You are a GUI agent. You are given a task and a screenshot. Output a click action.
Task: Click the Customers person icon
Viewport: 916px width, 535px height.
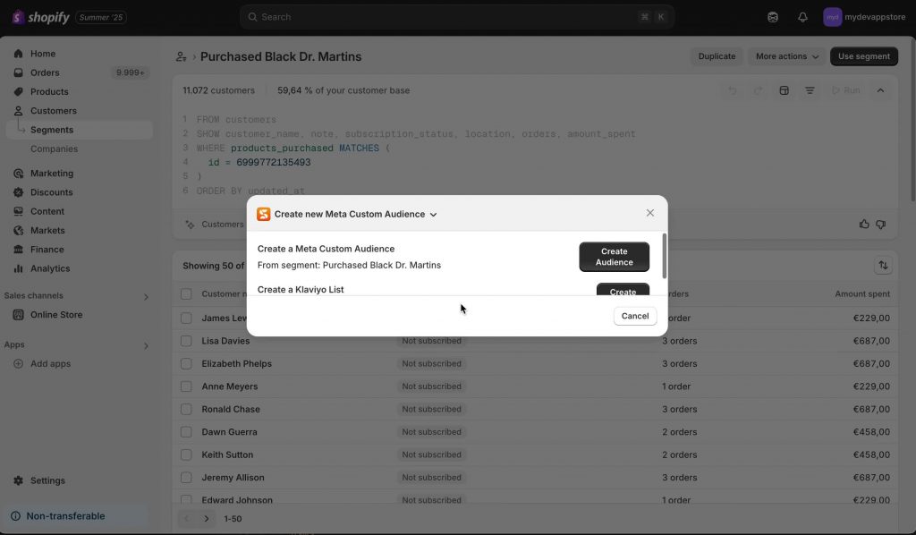18,111
